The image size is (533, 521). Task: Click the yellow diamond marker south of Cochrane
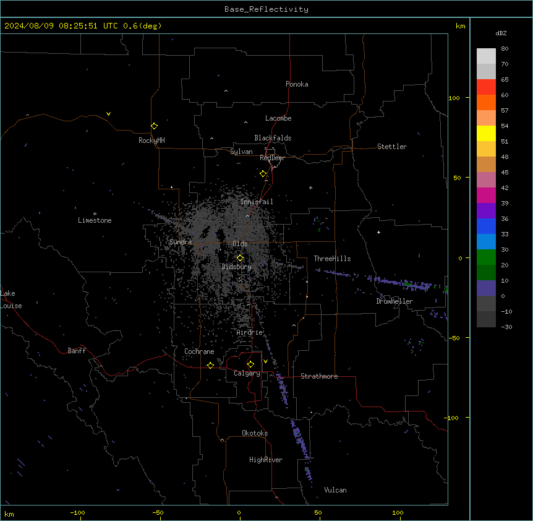(x=210, y=365)
